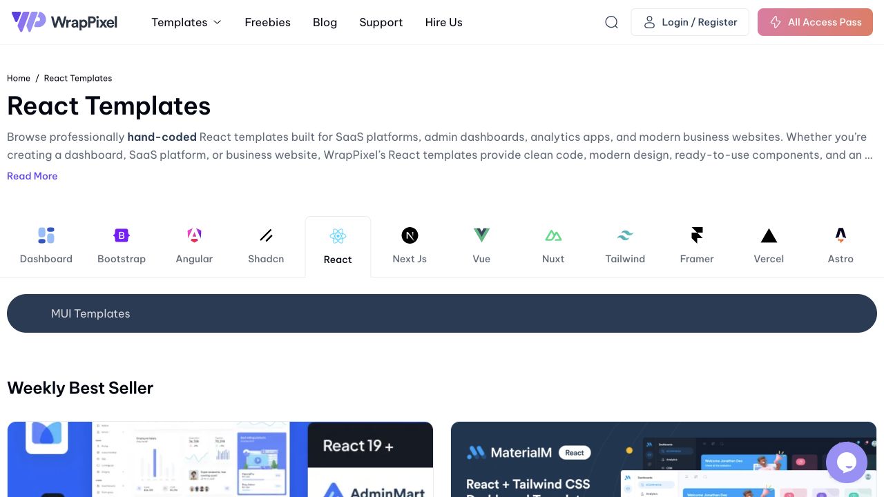Image resolution: width=884 pixels, height=497 pixels.
Task: Go to the Blog menu item
Action: (325, 22)
